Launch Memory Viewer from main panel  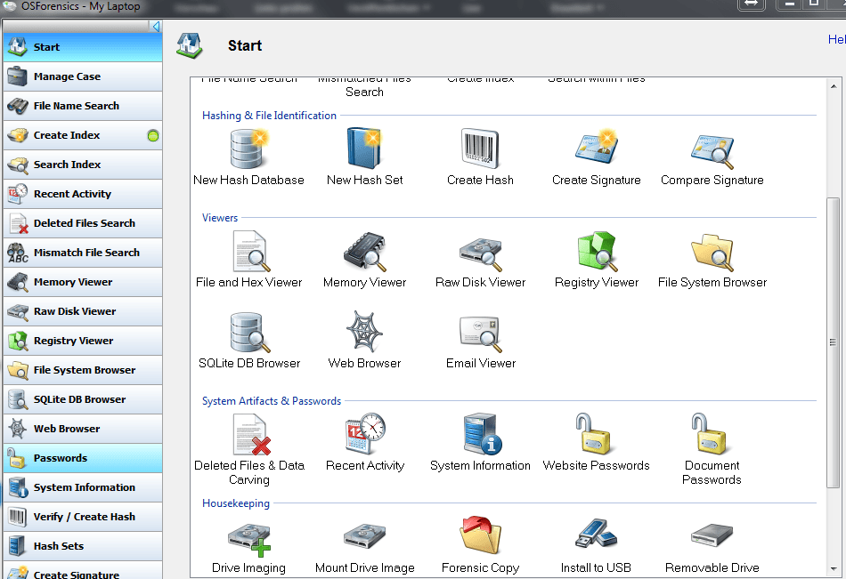point(365,260)
